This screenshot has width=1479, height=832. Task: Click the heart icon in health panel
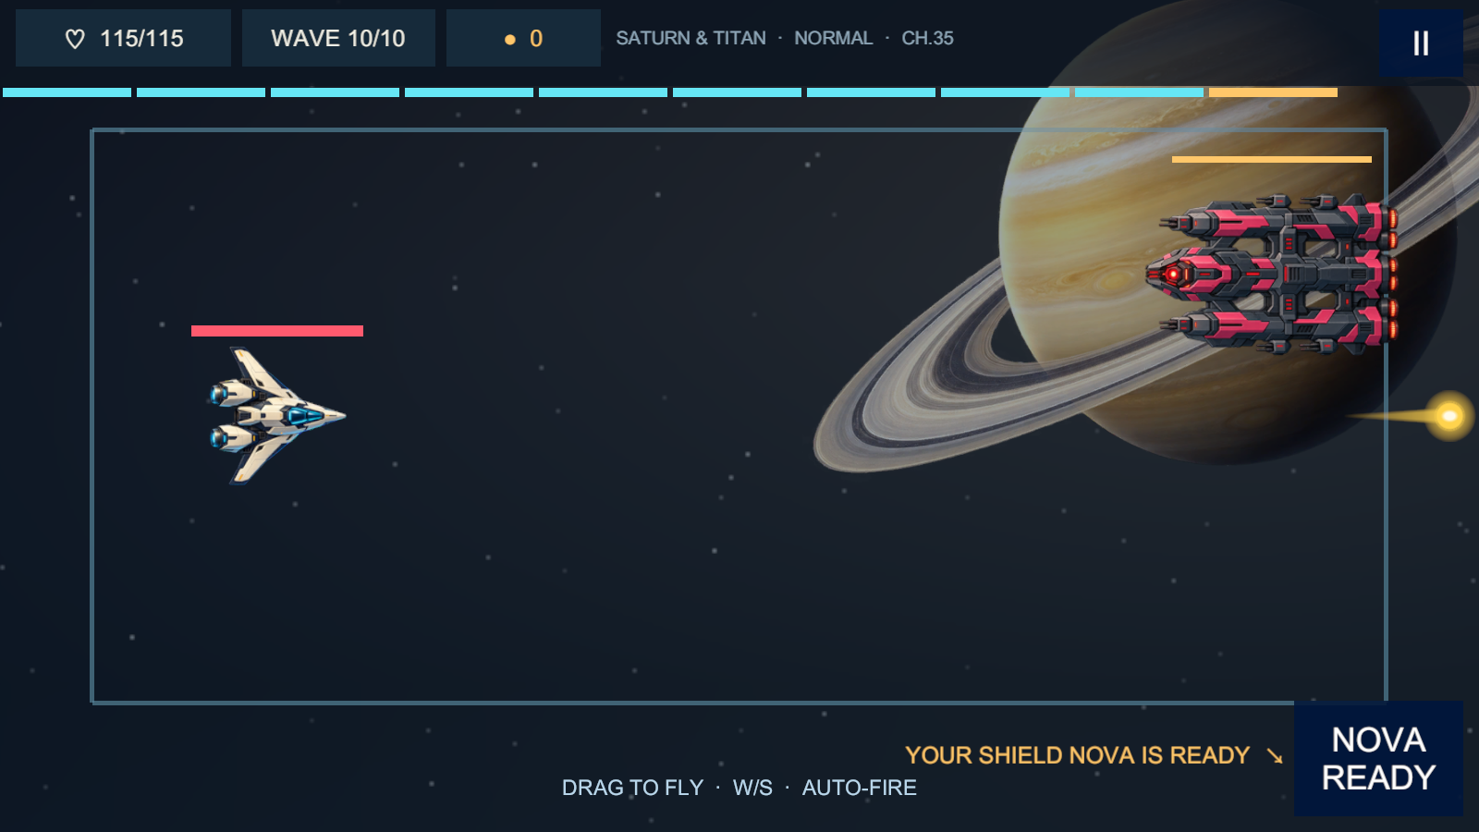pyautogui.click(x=75, y=39)
